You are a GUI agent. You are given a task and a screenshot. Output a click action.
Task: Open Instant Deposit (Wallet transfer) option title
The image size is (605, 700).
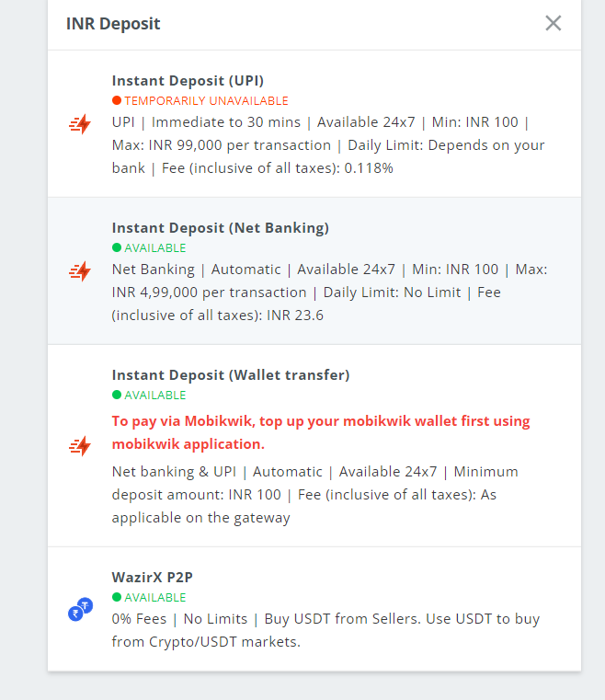coord(231,375)
